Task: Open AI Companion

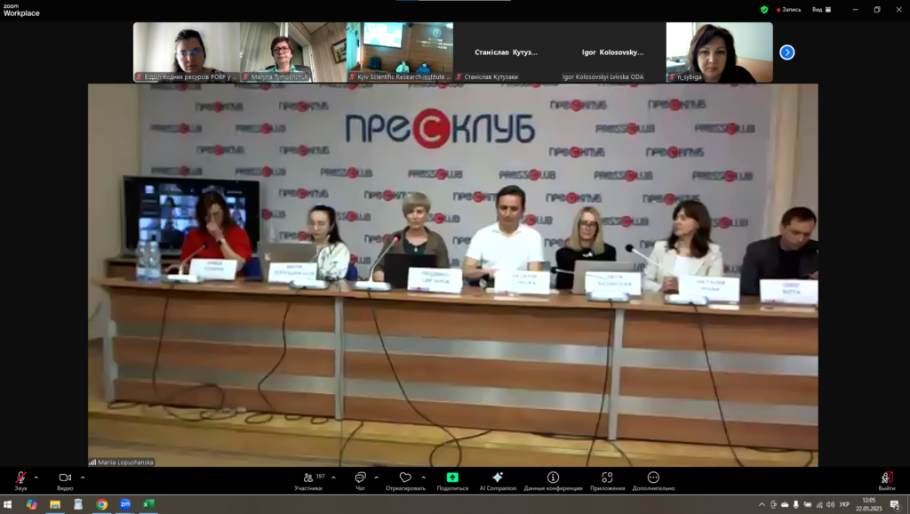Action: click(x=498, y=480)
